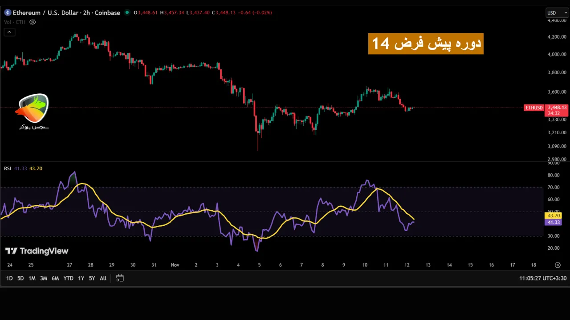The width and height of the screenshot is (570, 320).
Task: Click the purple 41.33 RSI value tag
Action: point(554,222)
